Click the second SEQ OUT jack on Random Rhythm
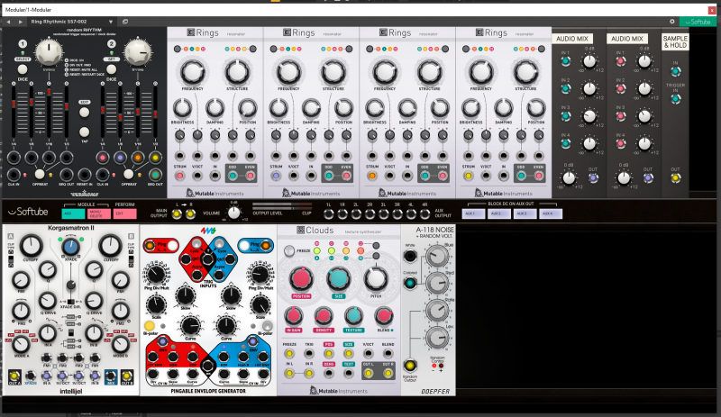The height and width of the screenshot is (417, 721). point(155,174)
